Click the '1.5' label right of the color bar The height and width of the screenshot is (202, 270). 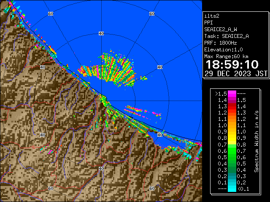click(241, 100)
